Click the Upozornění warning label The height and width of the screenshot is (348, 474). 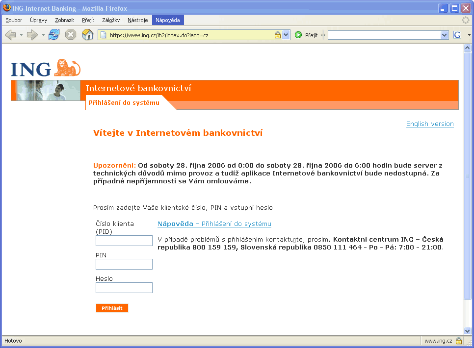[114, 166]
